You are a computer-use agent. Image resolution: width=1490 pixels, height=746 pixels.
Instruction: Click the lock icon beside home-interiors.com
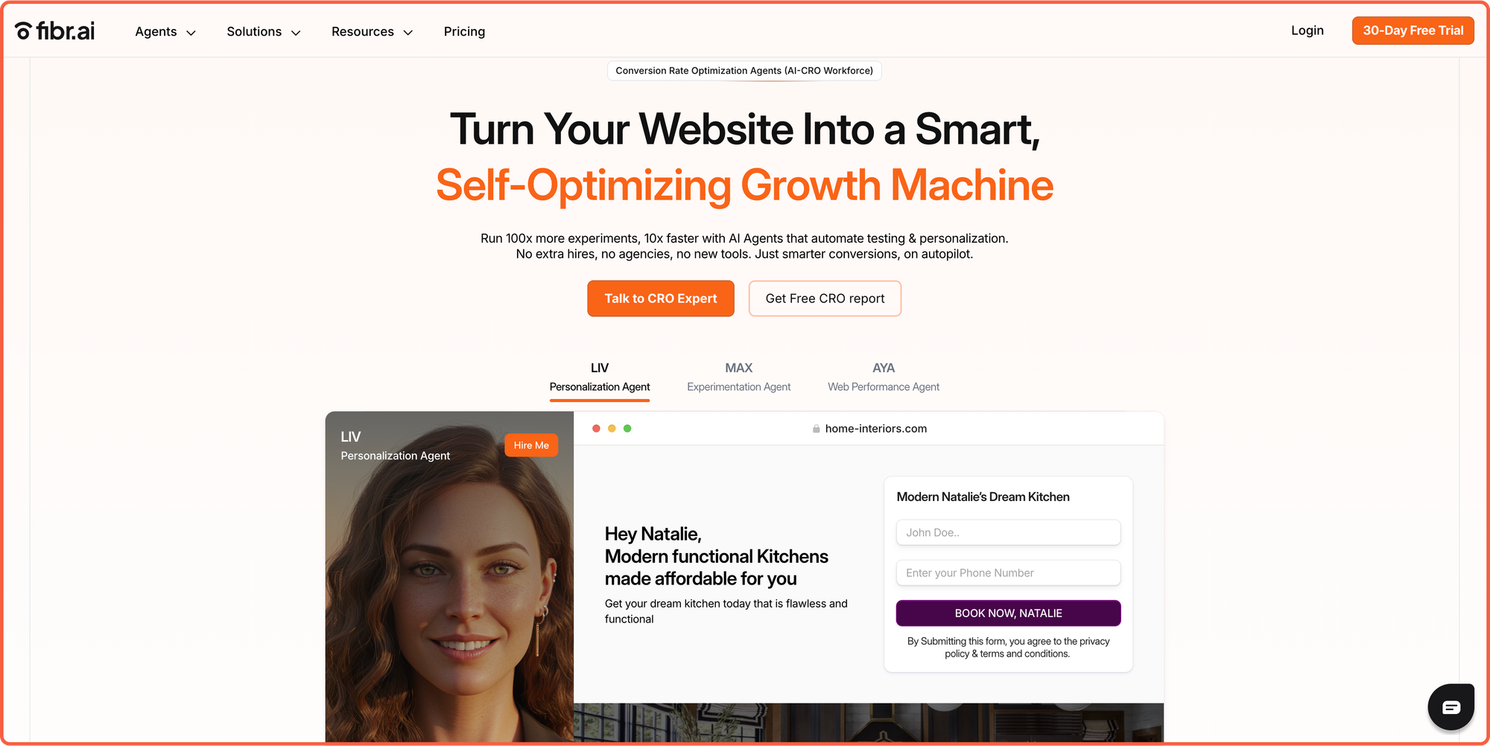[x=817, y=429]
